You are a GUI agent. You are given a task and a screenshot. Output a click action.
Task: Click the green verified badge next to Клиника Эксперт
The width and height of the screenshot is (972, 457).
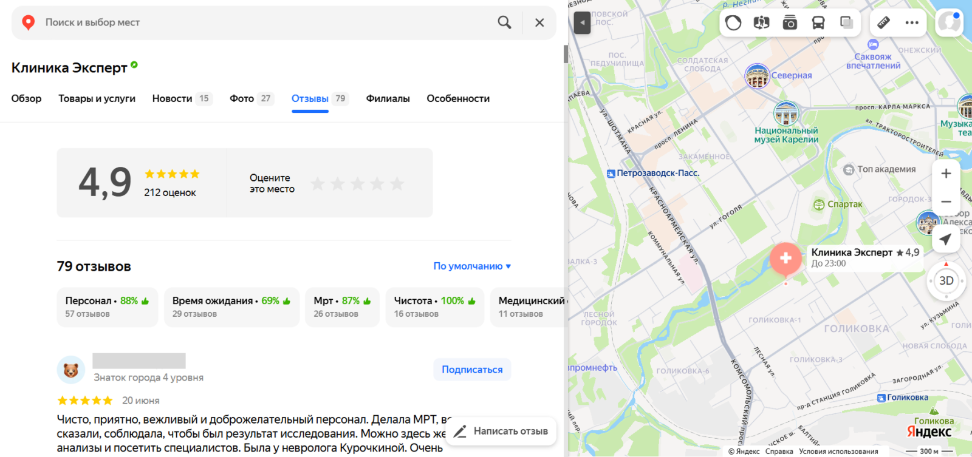134,64
